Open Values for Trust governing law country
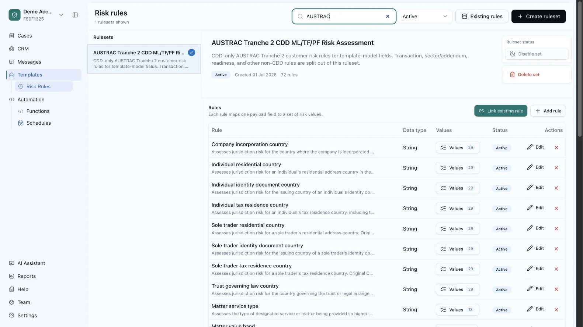The width and height of the screenshot is (583, 327). (458, 289)
